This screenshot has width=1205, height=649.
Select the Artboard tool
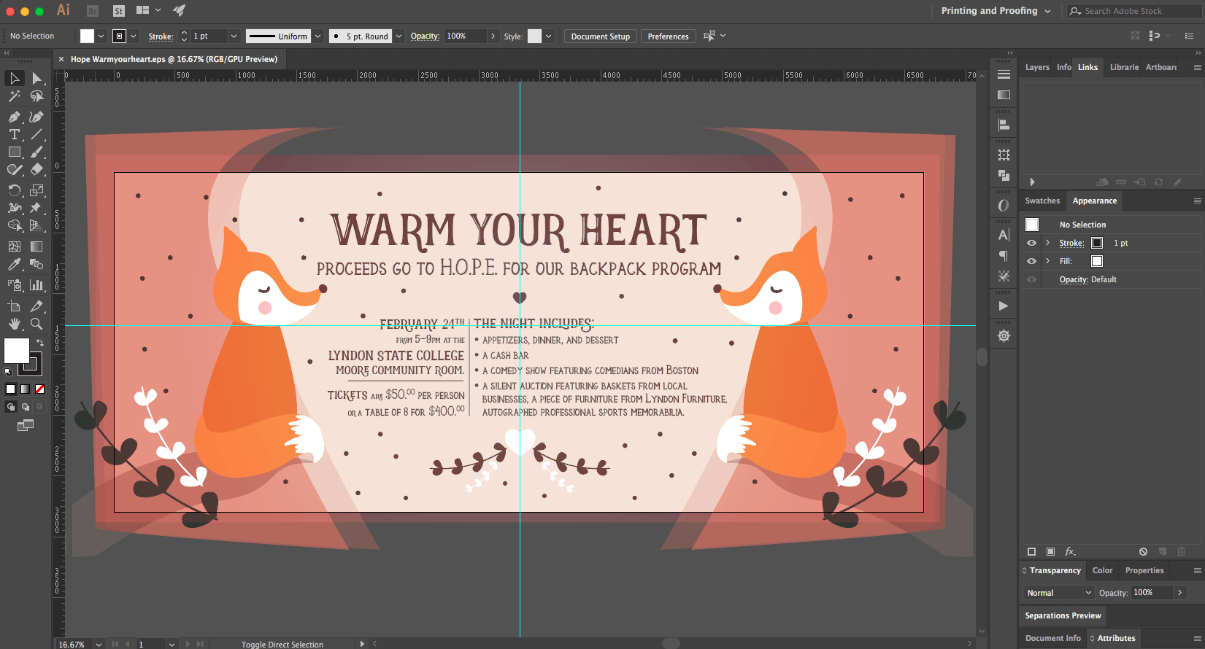click(x=14, y=306)
